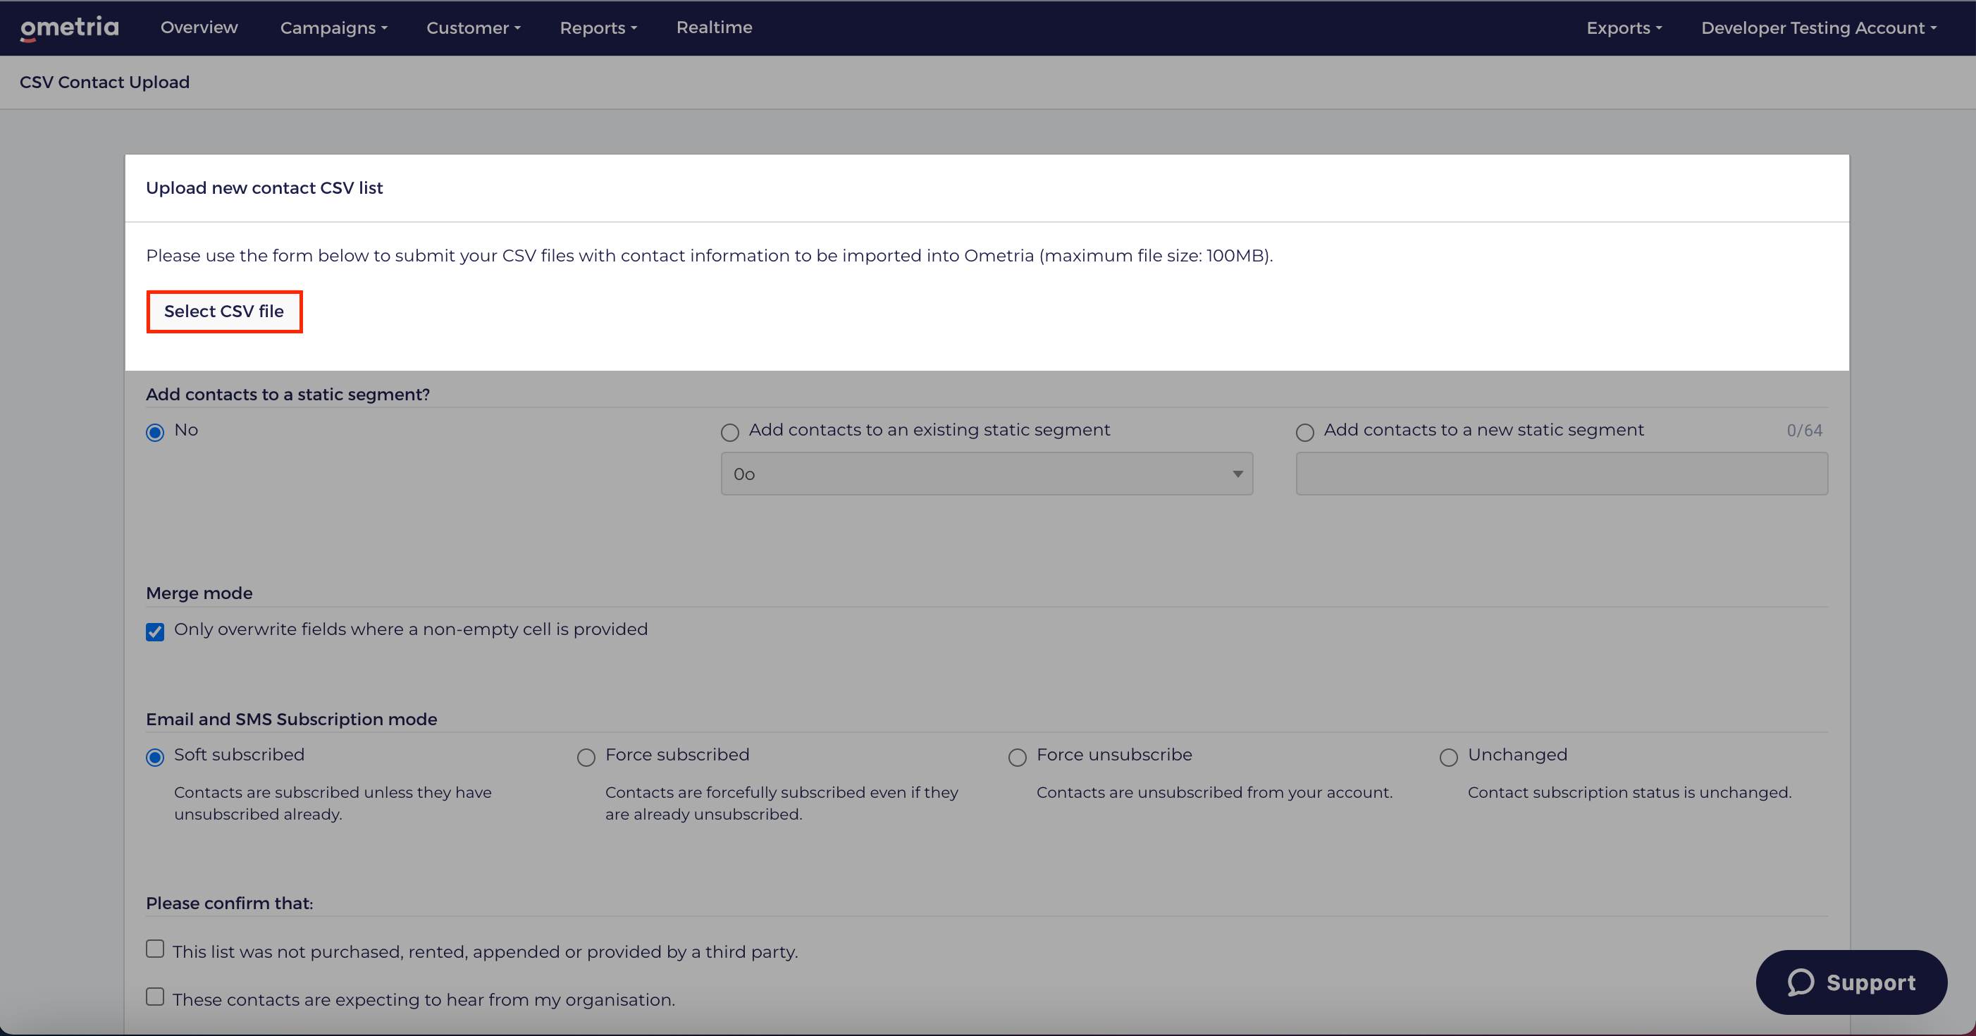1976x1036 pixels.
Task: Open Developer Testing Account menu
Action: [x=1819, y=27]
